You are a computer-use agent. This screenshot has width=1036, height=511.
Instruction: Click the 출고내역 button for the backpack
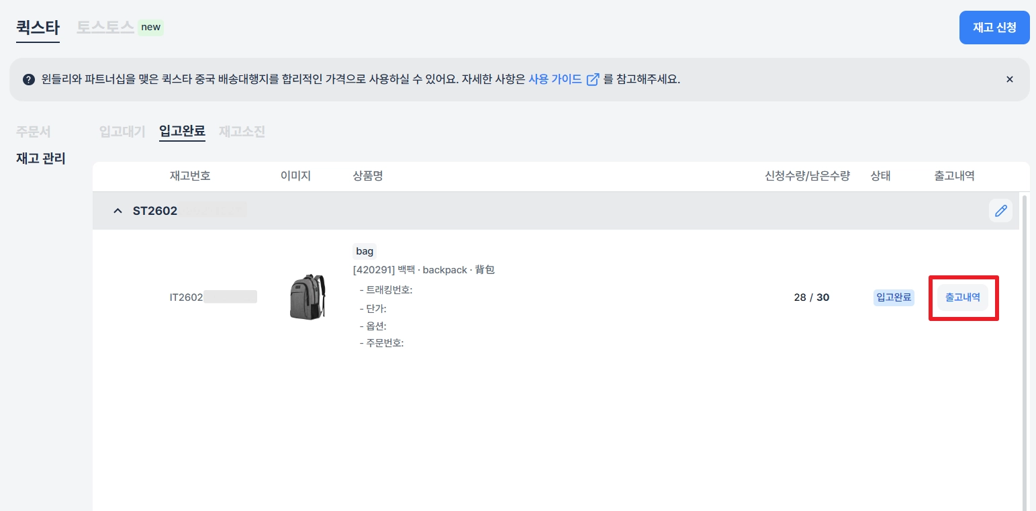coord(962,297)
